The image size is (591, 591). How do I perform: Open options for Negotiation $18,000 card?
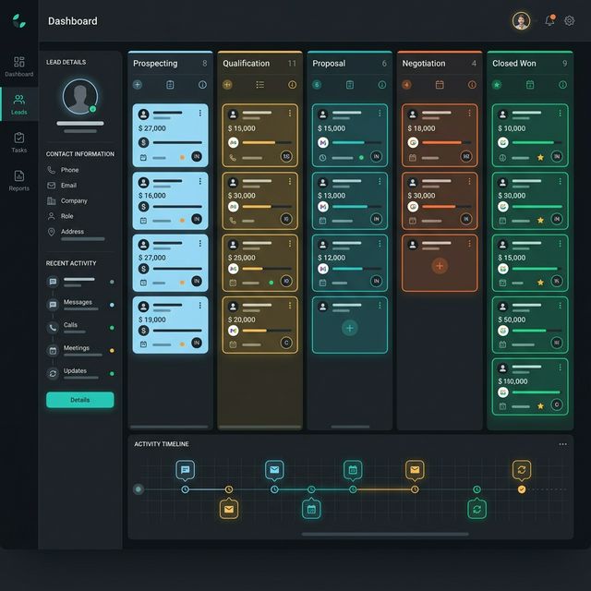tap(469, 113)
